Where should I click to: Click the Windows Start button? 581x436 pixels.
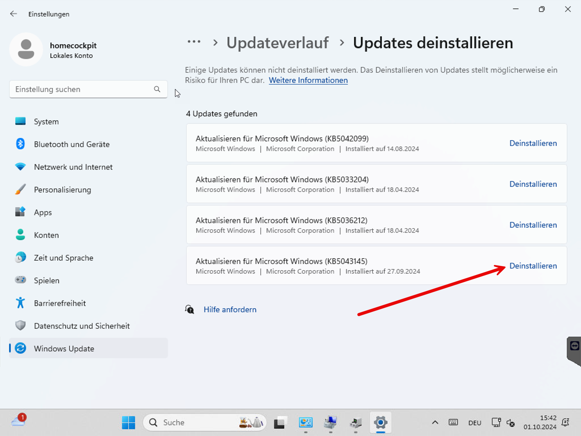pyautogui.click(x=128, y=422)
